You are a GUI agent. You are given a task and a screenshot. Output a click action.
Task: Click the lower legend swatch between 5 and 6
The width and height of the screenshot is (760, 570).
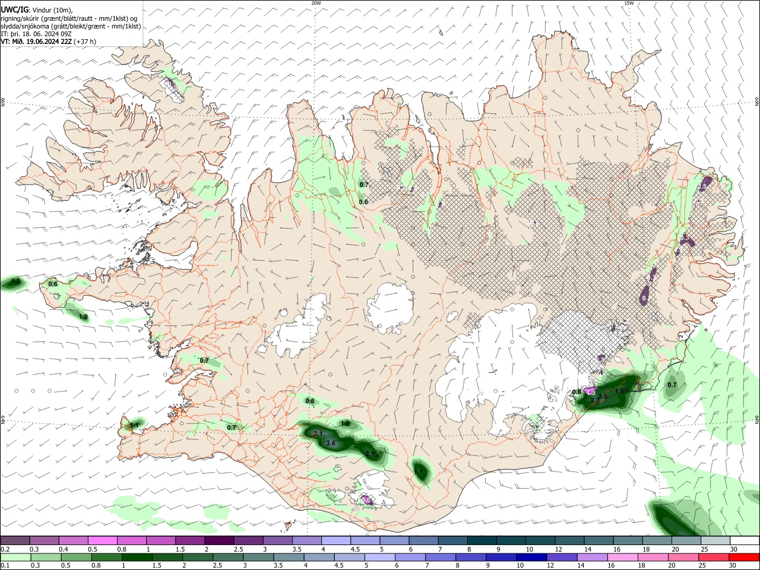pyautogui.click(x=379, y=558)
